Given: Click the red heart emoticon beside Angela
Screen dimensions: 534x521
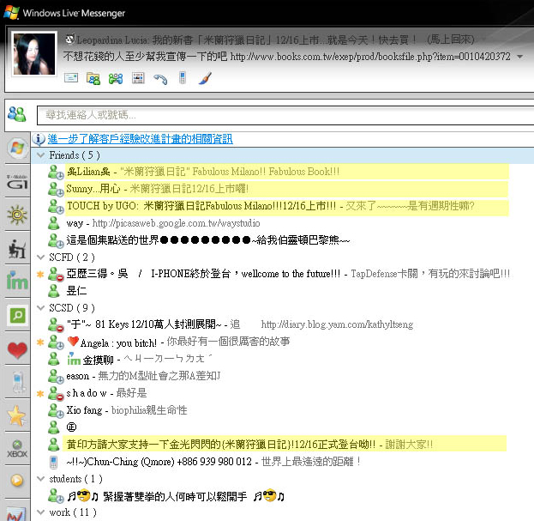Looking at the screenshot, I should tap(73, 341).
